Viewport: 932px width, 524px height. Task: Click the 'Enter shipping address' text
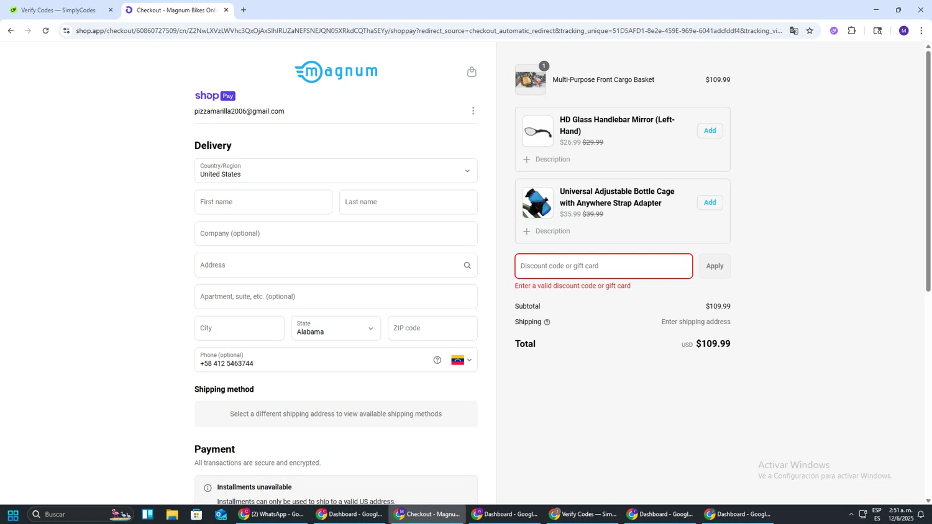[696, 322]
